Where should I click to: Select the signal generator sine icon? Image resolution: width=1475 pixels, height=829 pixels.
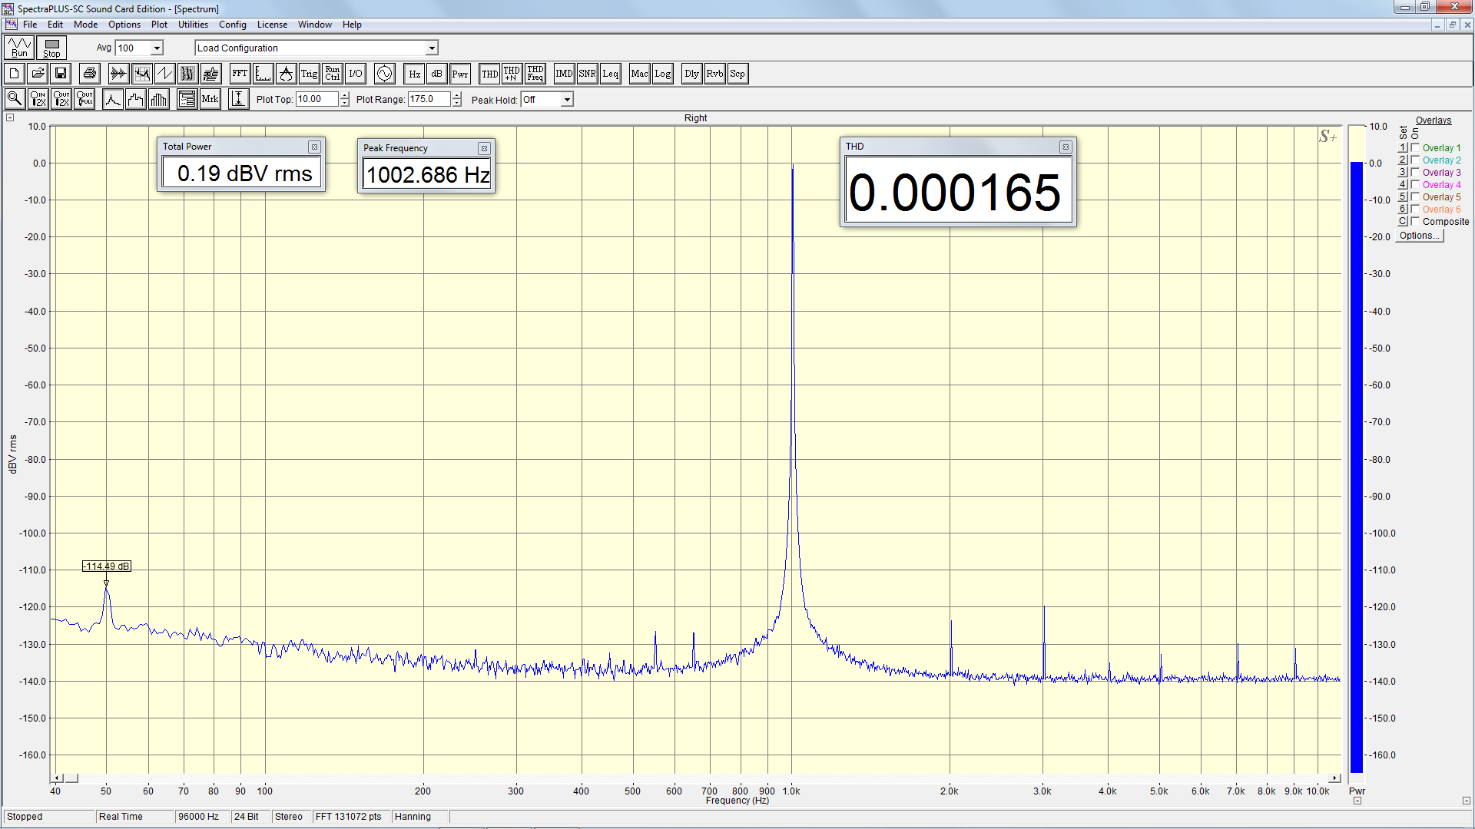(x=384, y=74)
